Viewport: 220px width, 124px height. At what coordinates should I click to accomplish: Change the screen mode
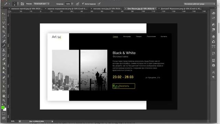coord(4,118)
